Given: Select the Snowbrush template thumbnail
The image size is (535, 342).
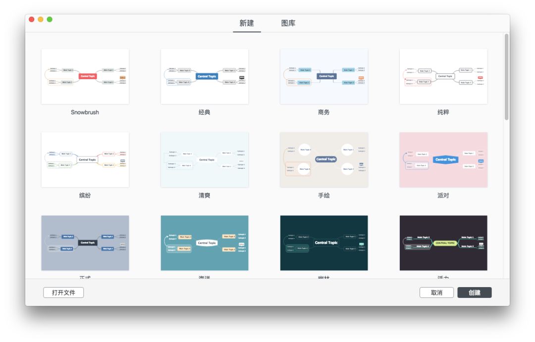Looking at the screenshot, I should (x=85, y=76).
